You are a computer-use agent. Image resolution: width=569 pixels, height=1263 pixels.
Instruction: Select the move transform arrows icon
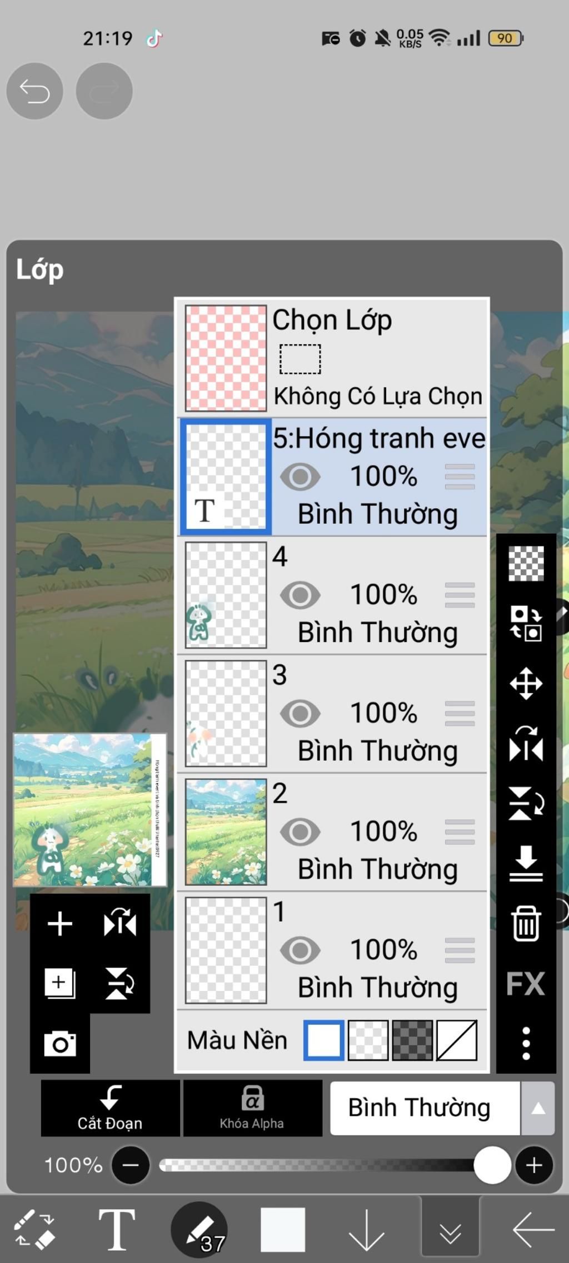(526, 683)
